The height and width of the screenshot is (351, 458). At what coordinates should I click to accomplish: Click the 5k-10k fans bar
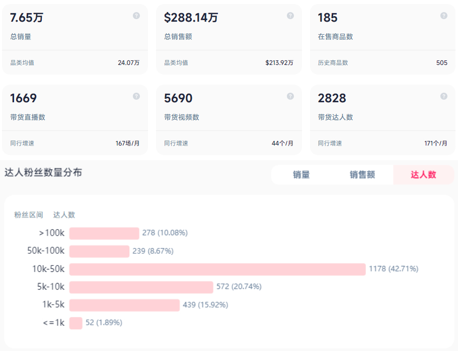pos(141,287)
